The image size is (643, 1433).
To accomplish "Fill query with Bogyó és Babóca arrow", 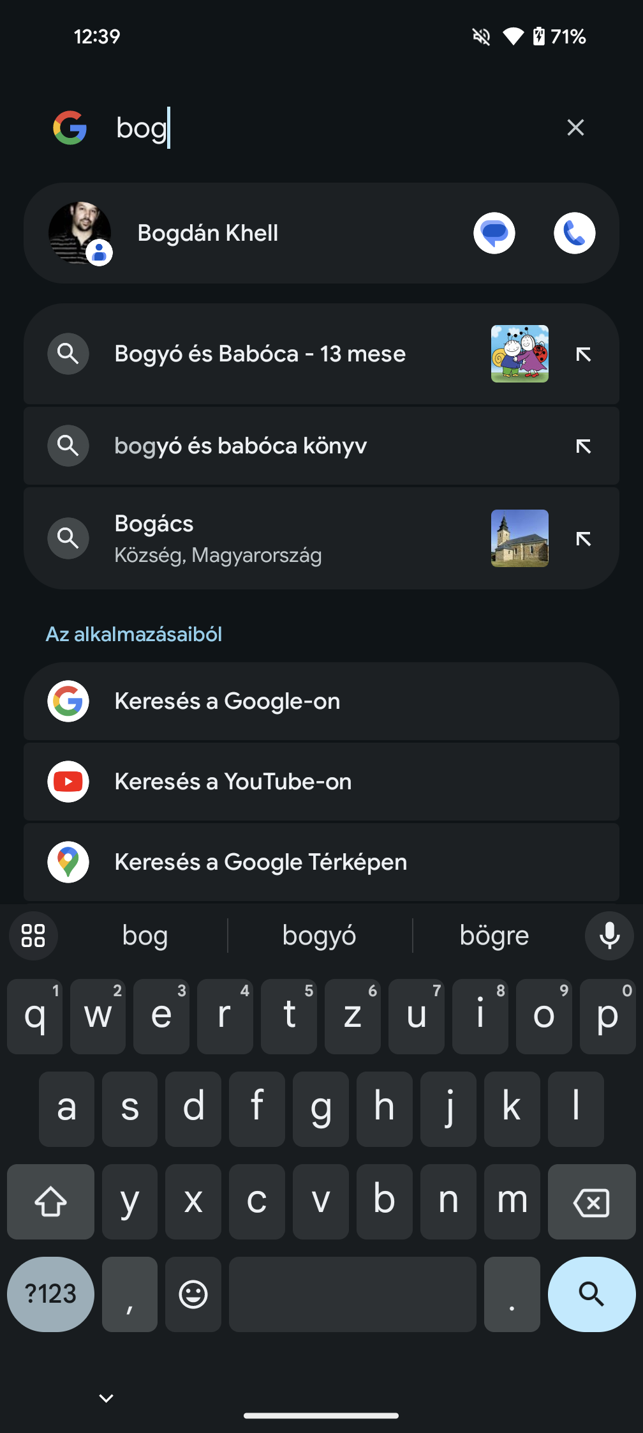I will pos(583,354).
